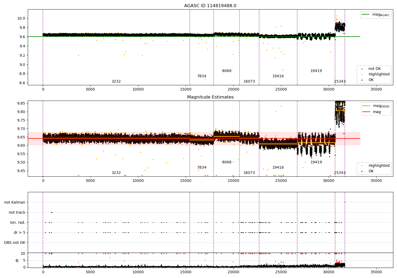The height and width of the screenshot is (278, 397).
Task: Click the 9.65 y-axis tick in Magnitude Estimates plot
Action: pyautogui.click(x=21, y=137)
